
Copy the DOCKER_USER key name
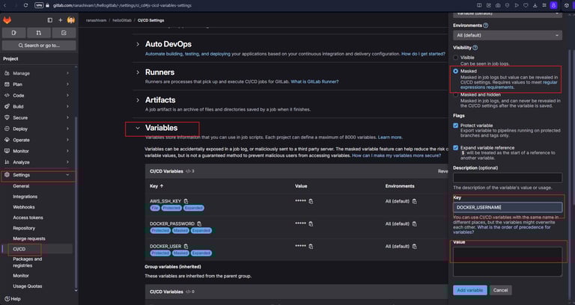(186, 247)
